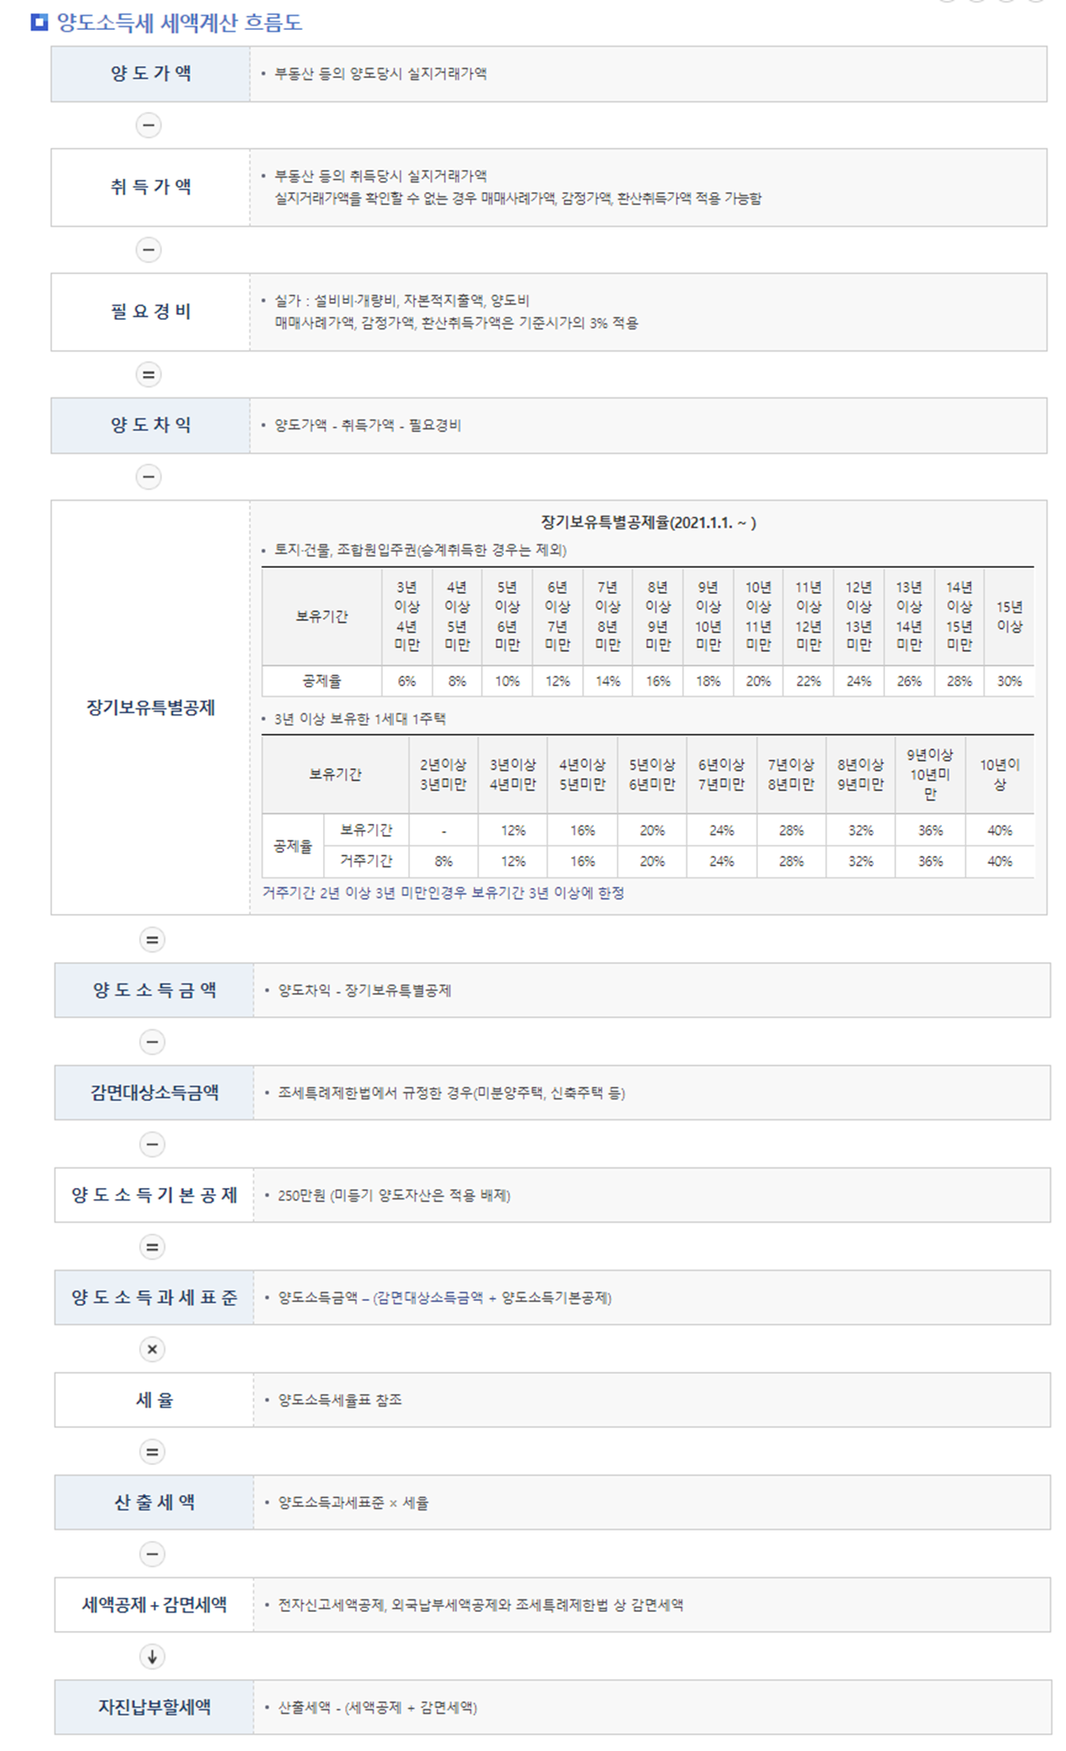
Task: Click the 2년이상 3년미만 column header
Action: click(443, 775)
